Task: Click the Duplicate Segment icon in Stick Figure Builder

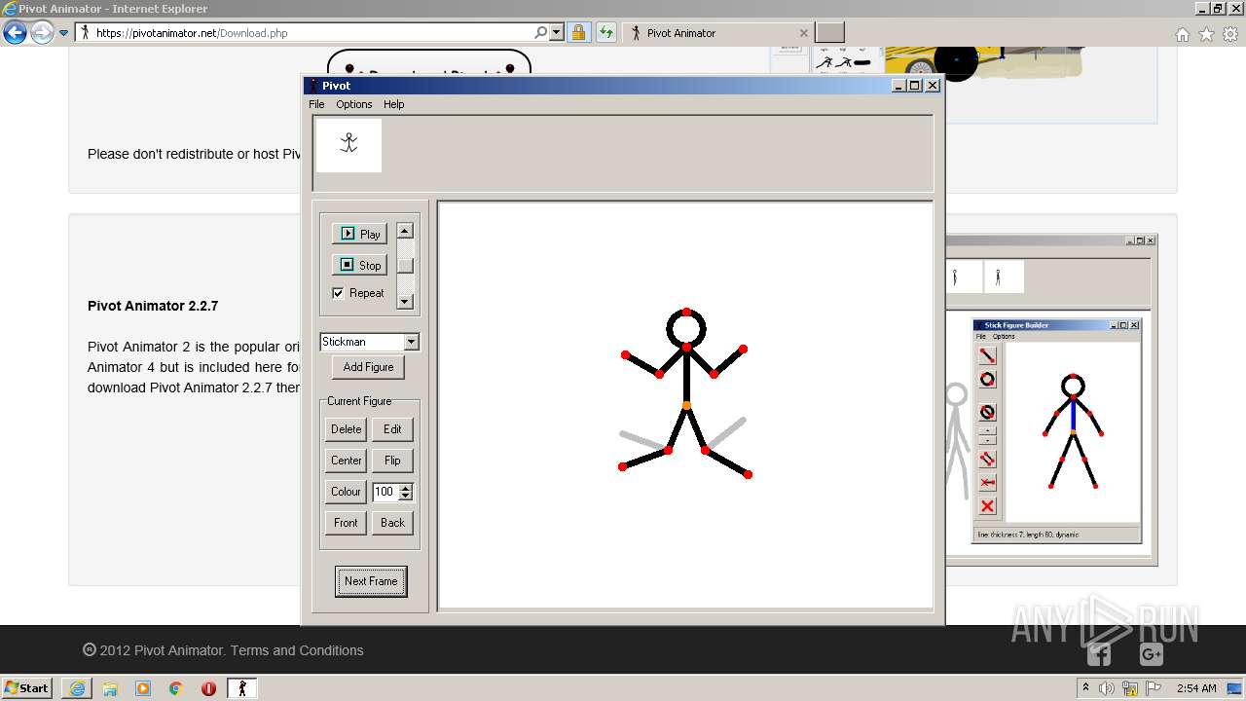Action: click(987, 459)
